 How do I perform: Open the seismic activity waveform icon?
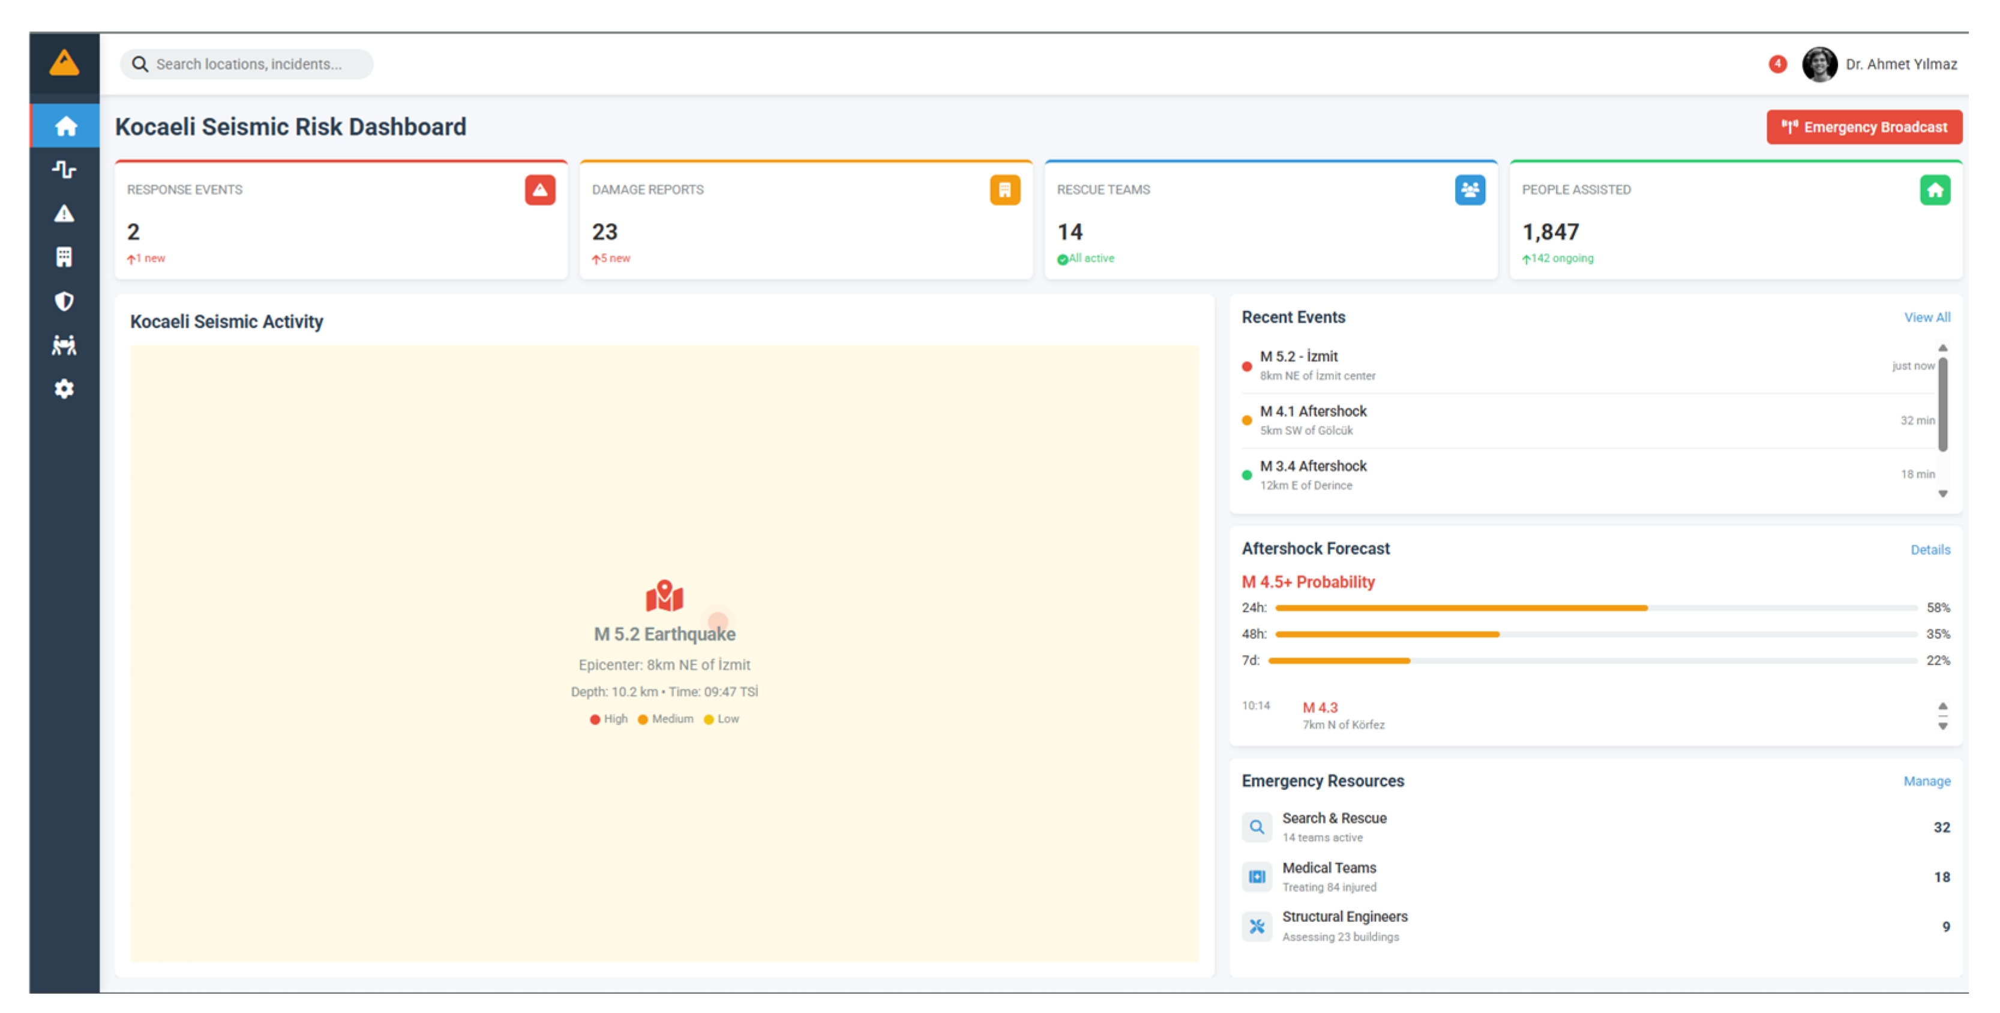[x=64, y=169]
